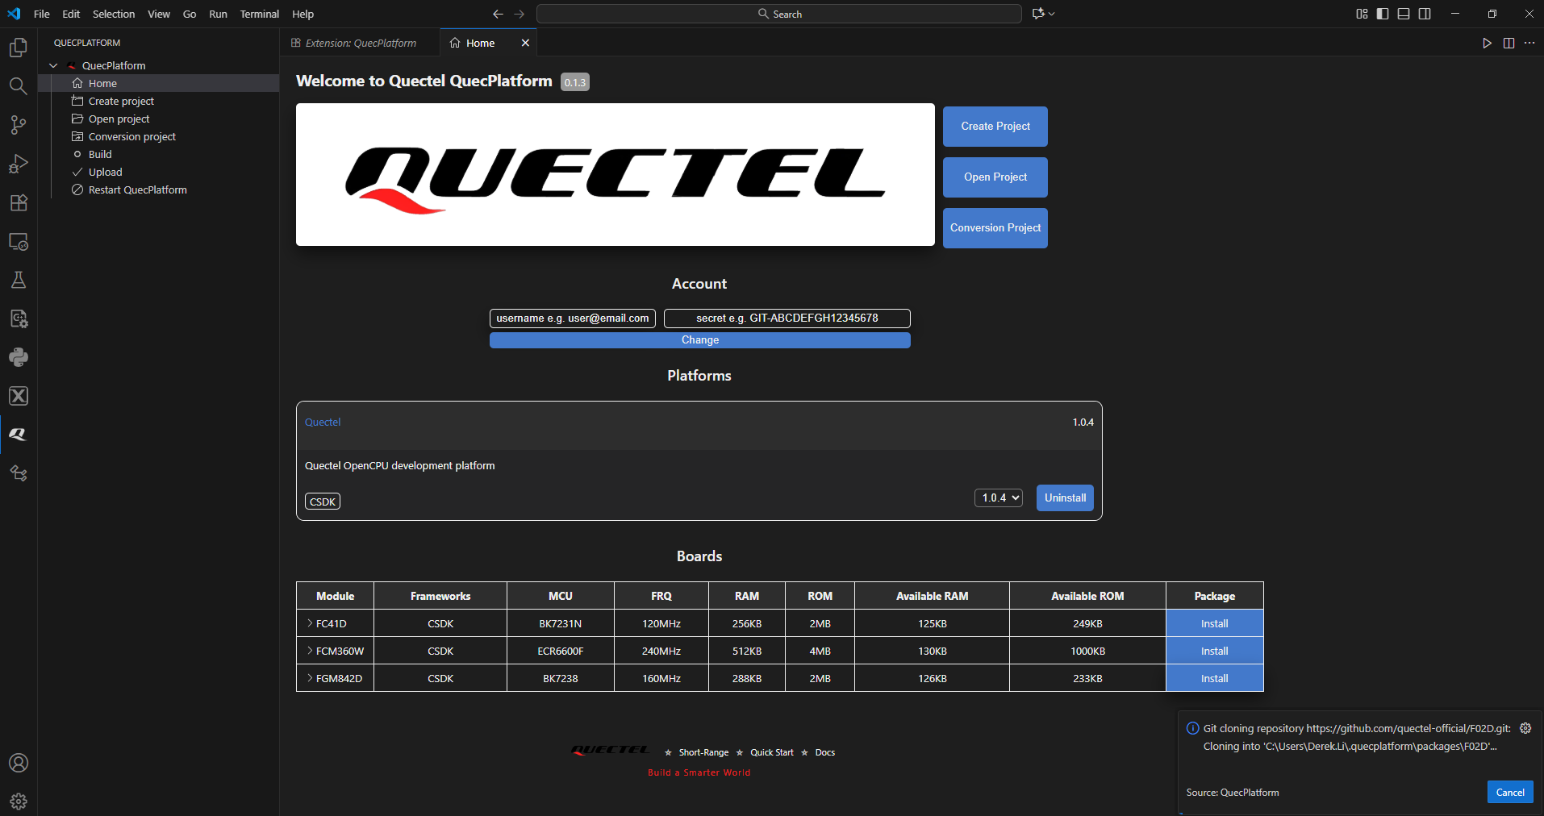The width and height of the screenshot is (1544, 816).
Task: Open the Terminal menu
Action: coord(259,14)
